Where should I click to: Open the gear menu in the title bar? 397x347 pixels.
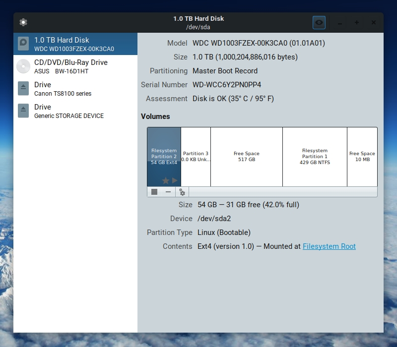point(23,22)
